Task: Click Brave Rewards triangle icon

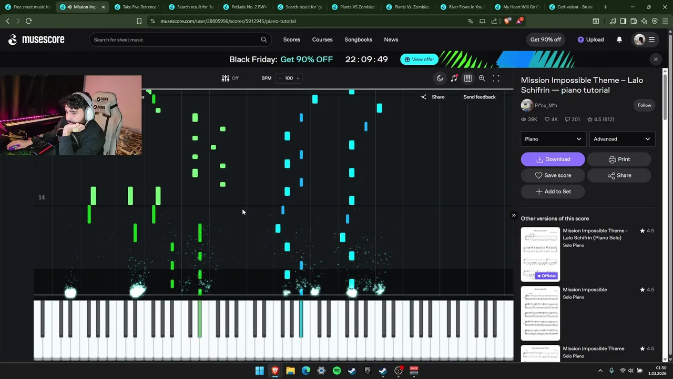Action: pos(519,21)
